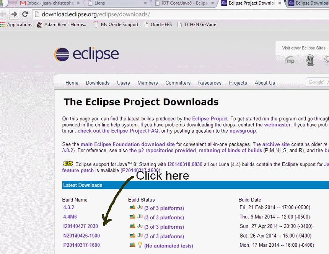This screenshot has height=254, width=329.
Task: Click the Google search field
Action: click(x=318, y=82)
